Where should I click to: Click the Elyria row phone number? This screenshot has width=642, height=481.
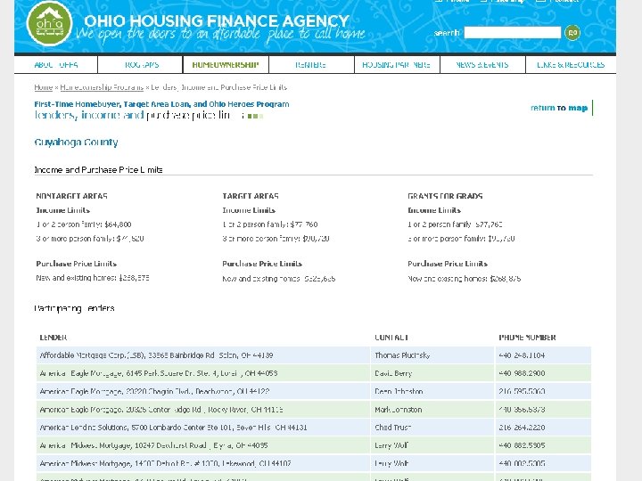[x=522, y=445]
